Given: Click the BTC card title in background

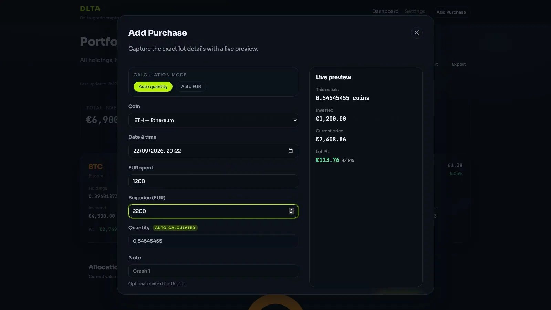Looking at the screenshot, I should [x=95, y=167].
